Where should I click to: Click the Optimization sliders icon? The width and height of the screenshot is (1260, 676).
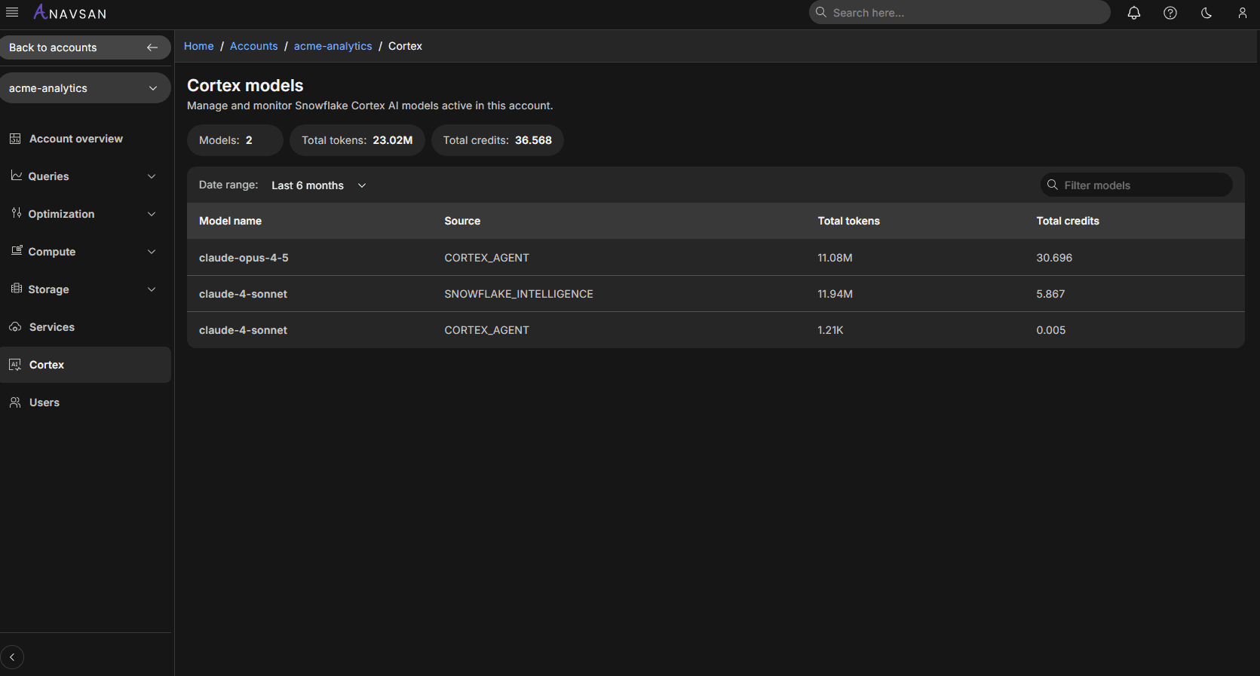[16, 213]
